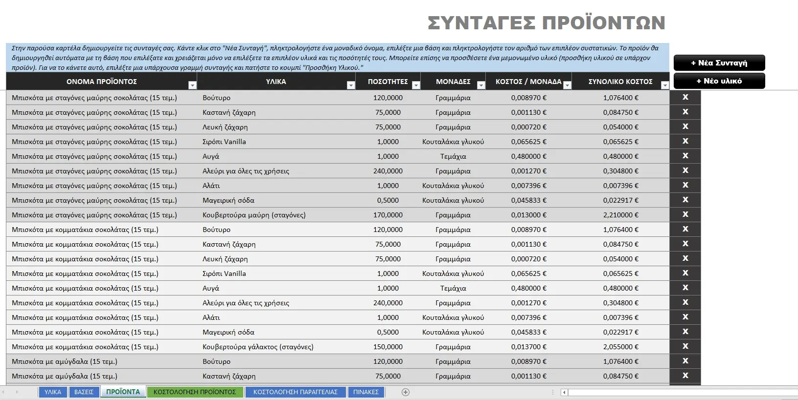Open the ΚΟΣΤΟΣ / ΜΟΝΑΔΑ filter arrow

(x=567, y=85)
